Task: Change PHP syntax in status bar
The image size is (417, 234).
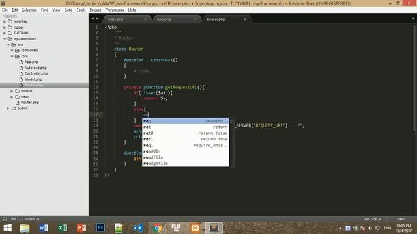Action: 401,219
